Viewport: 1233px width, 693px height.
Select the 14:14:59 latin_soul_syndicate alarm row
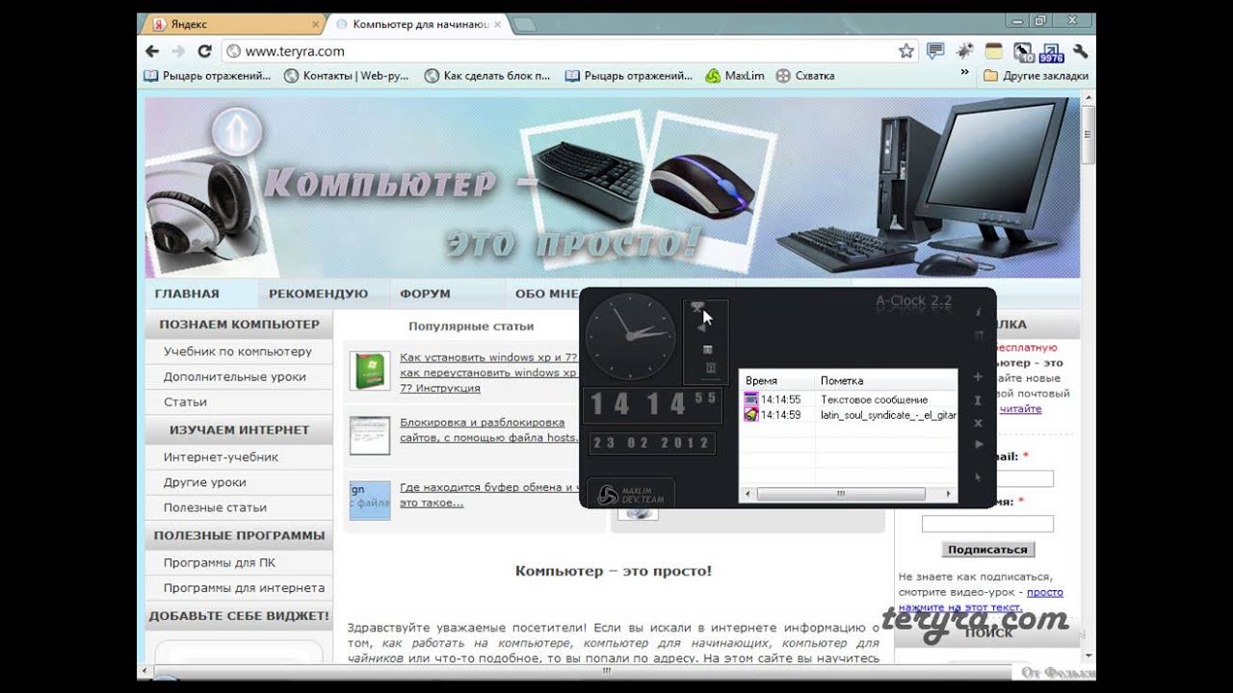pos(849,415)
